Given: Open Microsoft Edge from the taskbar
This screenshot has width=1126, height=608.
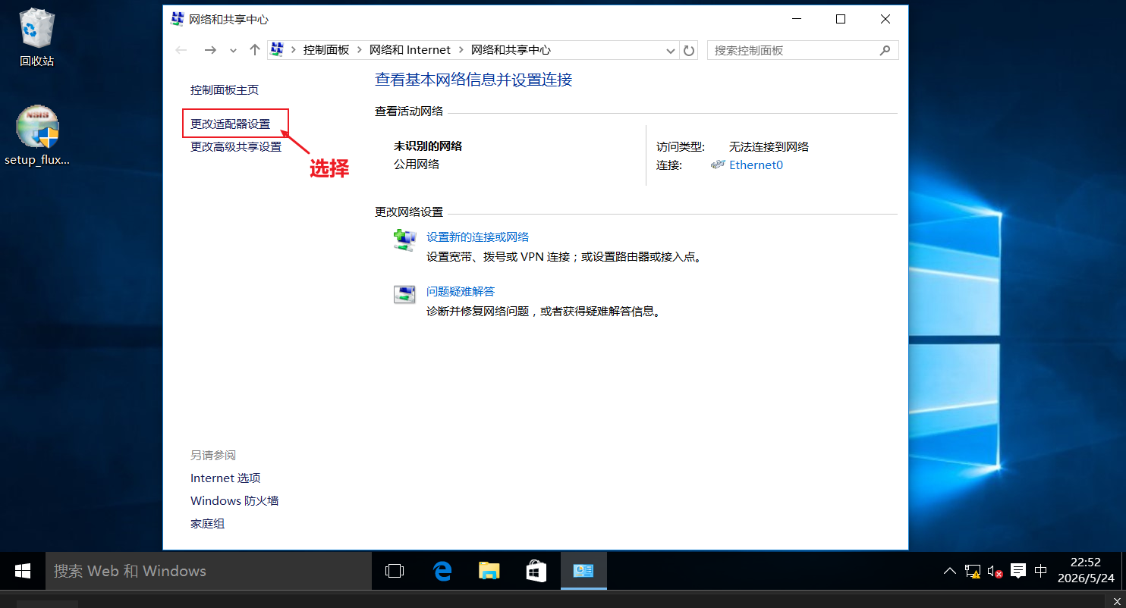Looking at the screenshot, I should tap(442, 571).
